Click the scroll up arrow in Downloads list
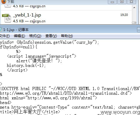The image size is (140, 115). tap(134, 8)
